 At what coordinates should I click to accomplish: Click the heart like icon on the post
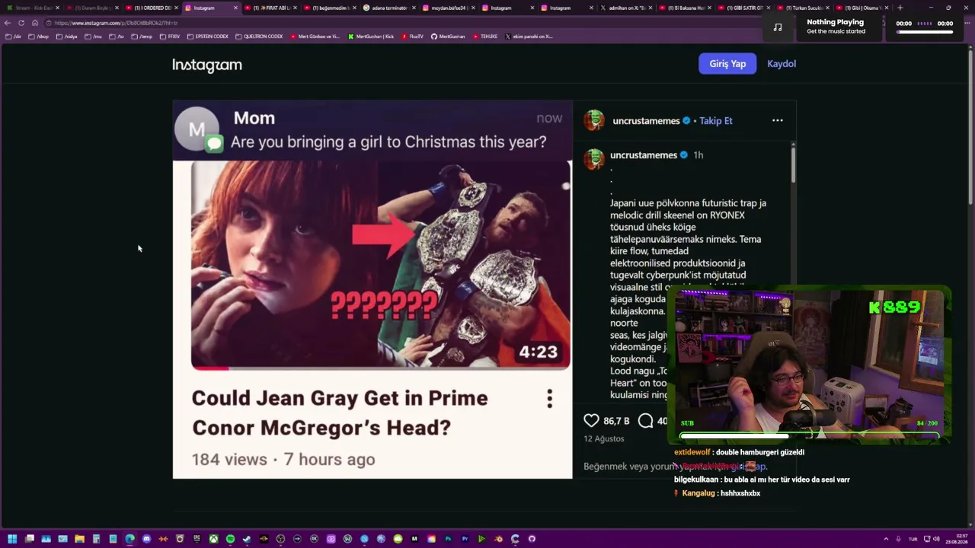coord(591,421)
